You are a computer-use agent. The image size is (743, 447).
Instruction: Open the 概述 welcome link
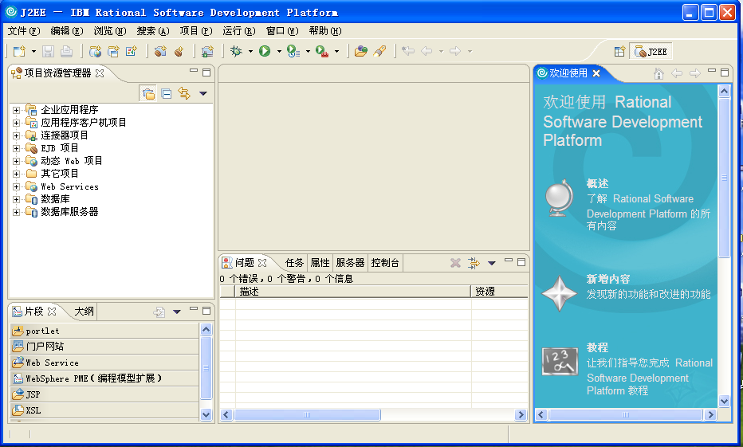coord(597,184)
